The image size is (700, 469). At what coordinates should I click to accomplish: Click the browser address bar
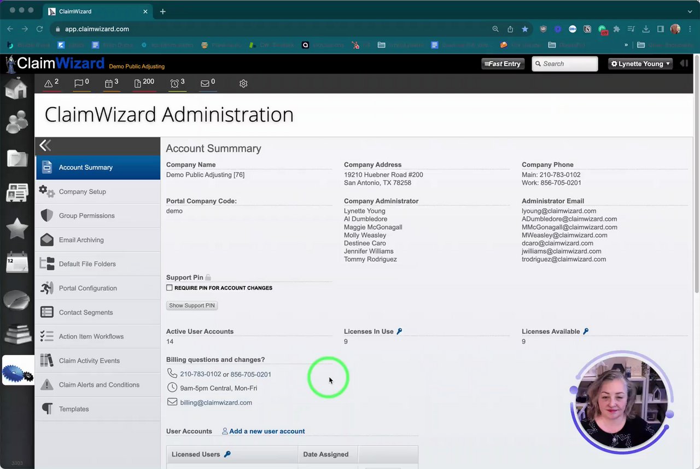(x=273, y=29)
